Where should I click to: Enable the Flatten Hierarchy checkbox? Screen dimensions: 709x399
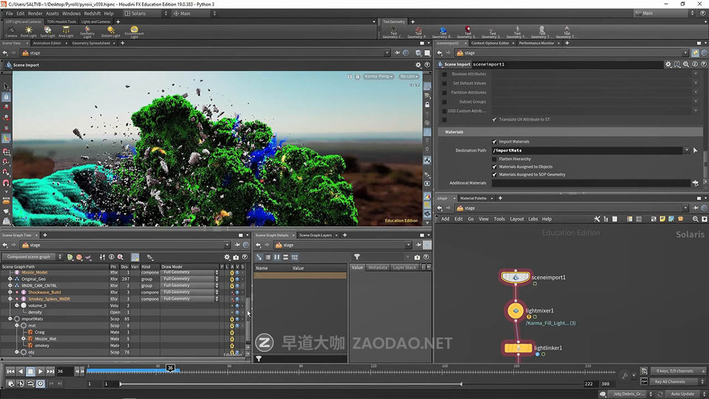click(x=495, y=159)
